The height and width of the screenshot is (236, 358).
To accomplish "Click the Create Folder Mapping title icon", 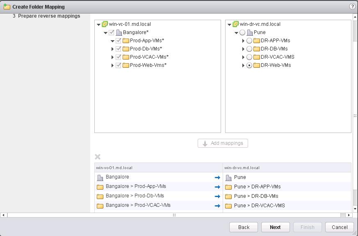I will (x=7, y=7).
